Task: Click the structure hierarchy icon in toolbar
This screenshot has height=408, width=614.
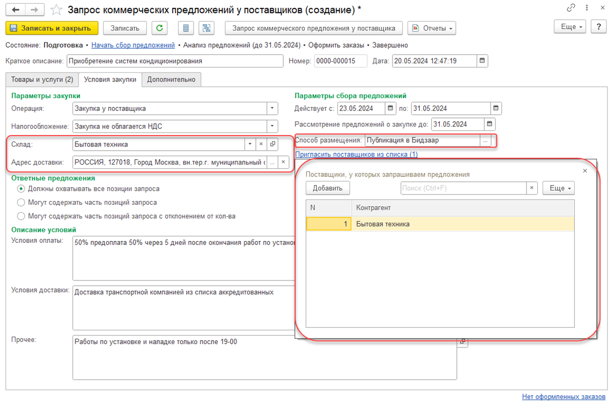Action: click(206, 28)
